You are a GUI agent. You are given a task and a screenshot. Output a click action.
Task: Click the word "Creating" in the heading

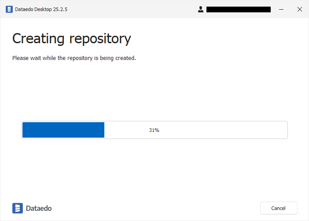(x=38, y=39)
